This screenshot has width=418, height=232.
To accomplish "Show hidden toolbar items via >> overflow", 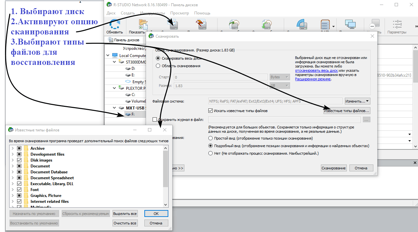I will click(416, 27).
